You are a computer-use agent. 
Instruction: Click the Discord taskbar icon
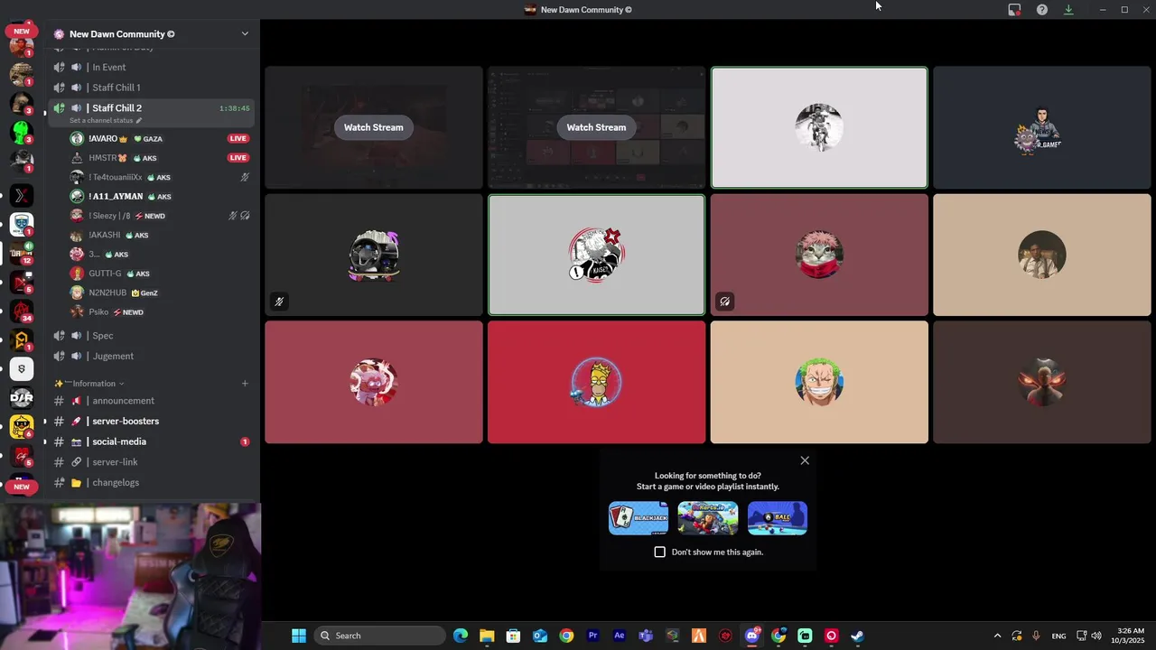coord(751,636)
